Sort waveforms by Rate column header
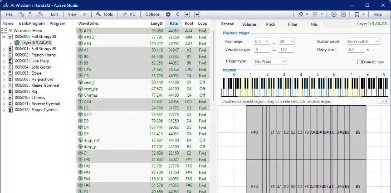The width and height of the screenshot is (391, 193). (174, 24)
